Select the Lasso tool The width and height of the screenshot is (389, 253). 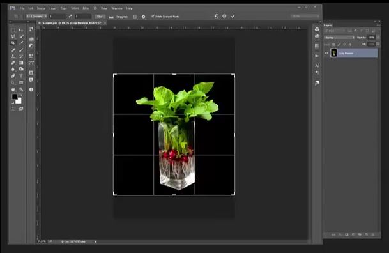click(13, 36)
